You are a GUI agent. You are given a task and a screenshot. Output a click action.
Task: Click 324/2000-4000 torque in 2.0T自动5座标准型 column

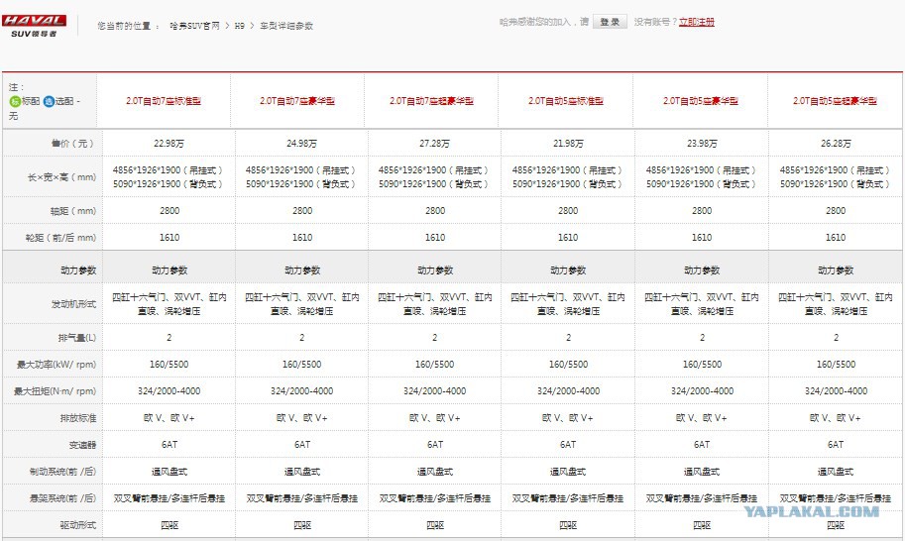click(x=569, y=391)
